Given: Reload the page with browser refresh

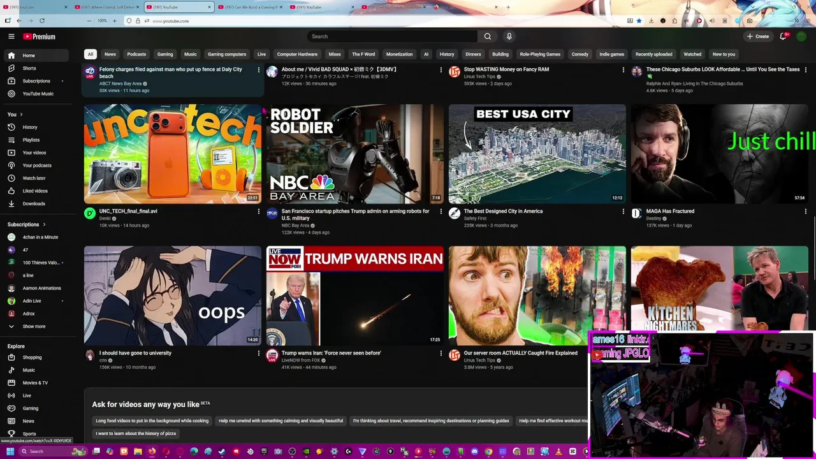Looking at the screenshot, I should (x=42, y=21).
